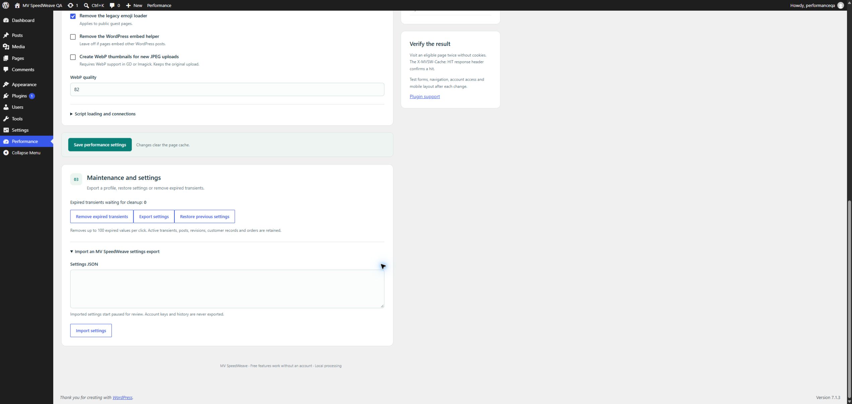Click the Export settings button
The width and height of the screenshot is (852, 404).
click(154, 217)
